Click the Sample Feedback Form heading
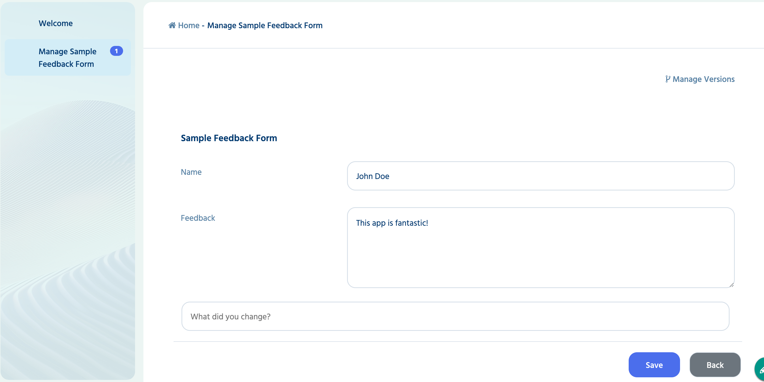The height and width of the screenshot is (382, 764). point(229,138)
